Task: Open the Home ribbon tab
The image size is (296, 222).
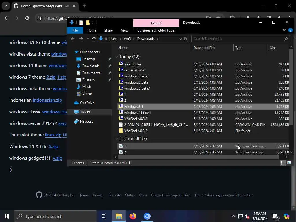Action: point(92,30)
